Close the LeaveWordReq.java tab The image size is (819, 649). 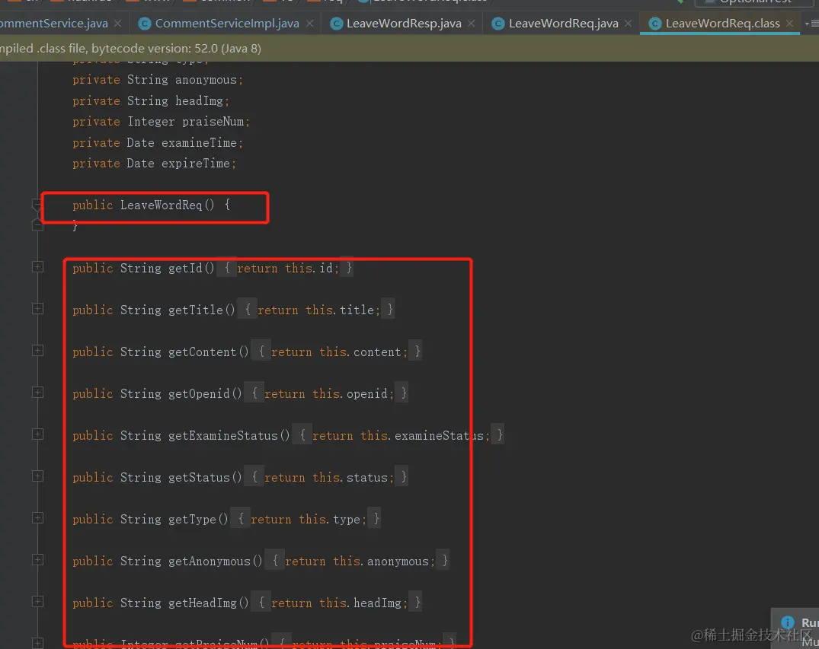[x=629, y=24]
